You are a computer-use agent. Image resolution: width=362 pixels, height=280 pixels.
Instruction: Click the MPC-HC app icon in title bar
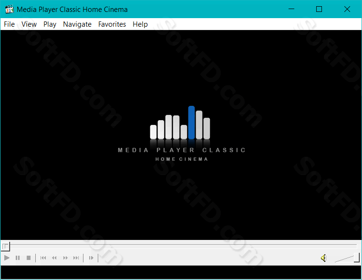click(10, 10)
